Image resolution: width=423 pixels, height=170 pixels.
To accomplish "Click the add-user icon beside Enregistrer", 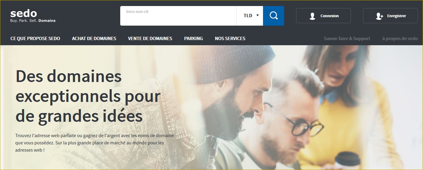I will [379, 16].
